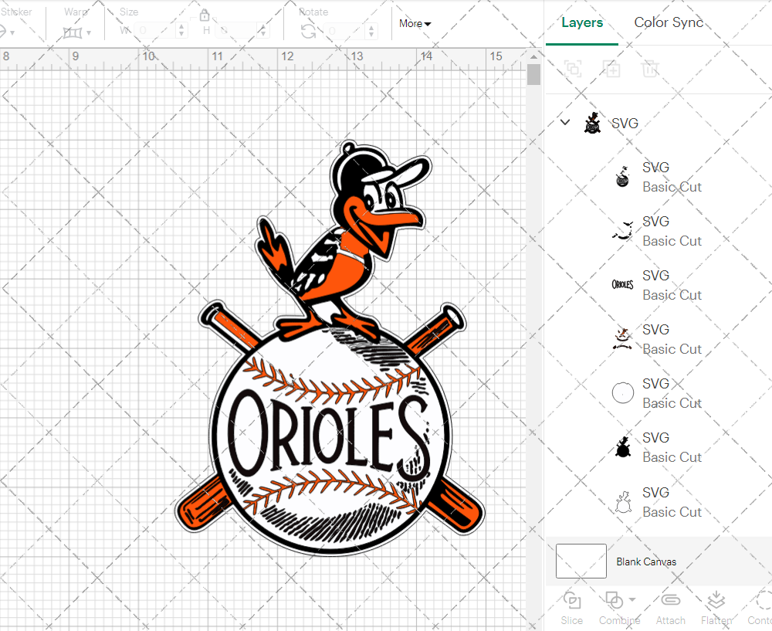Click the Height size input field
772x631 pixels.
(x=236, y=31)
